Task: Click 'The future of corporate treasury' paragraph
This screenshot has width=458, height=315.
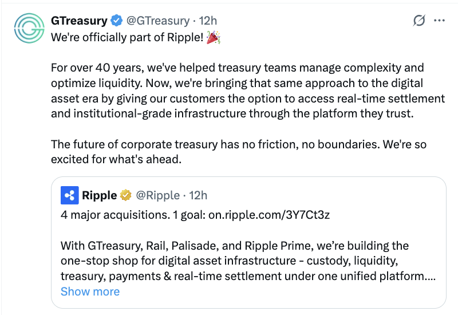Action: [239, 152]
